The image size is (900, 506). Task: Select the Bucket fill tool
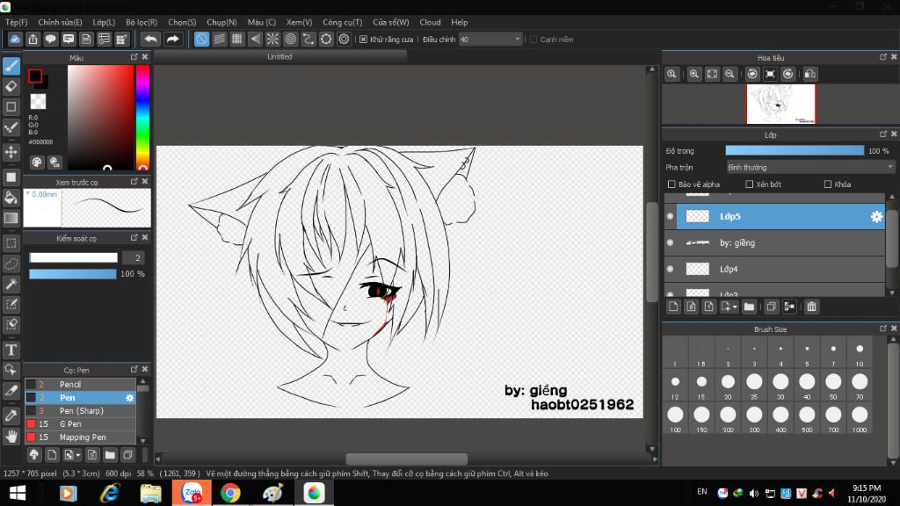pyautogui.click(x=11, y=198)
